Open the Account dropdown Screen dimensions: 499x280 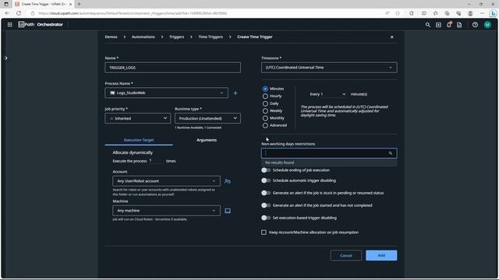pyautogui.click(x=166, y=181)
